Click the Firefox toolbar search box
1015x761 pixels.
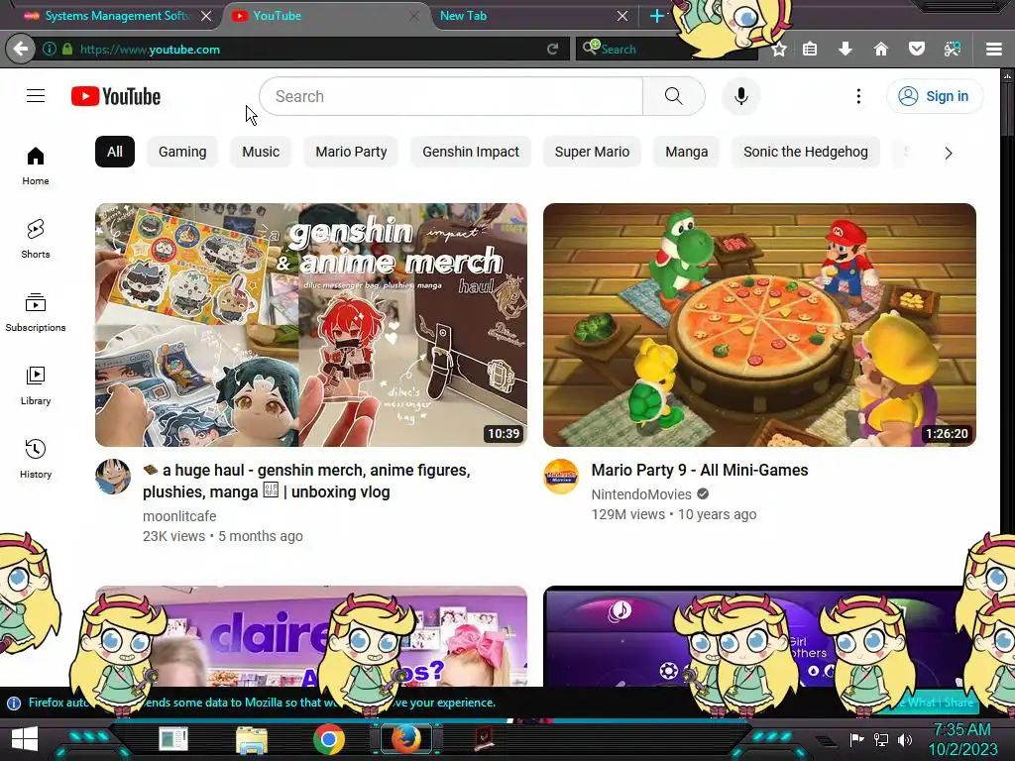(x=667, y=49)
